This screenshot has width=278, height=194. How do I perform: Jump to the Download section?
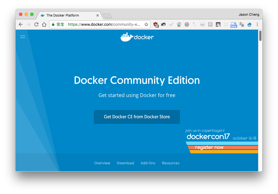[125, 163]
